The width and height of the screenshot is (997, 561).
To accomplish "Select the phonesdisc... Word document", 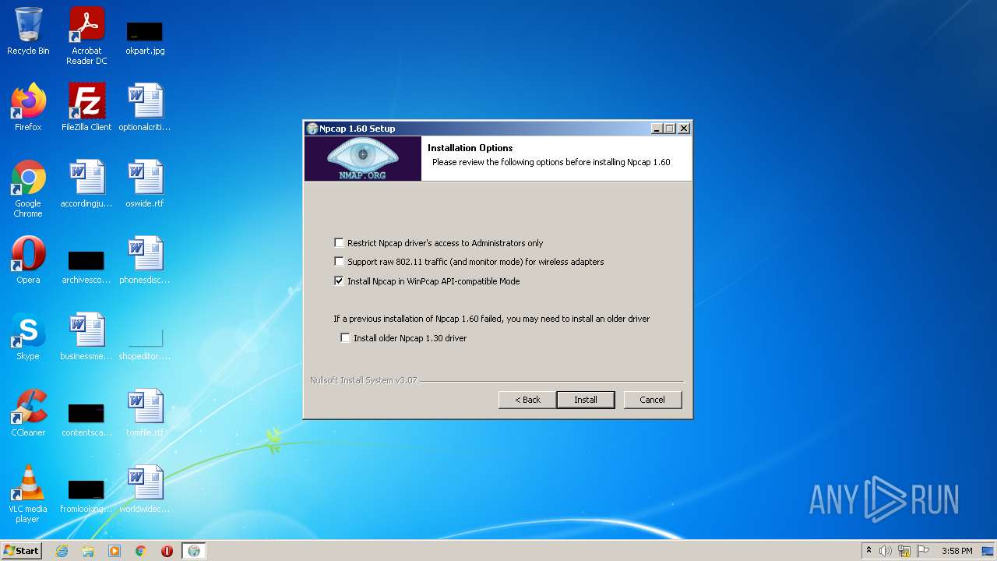I will click(x=145, y=260).
